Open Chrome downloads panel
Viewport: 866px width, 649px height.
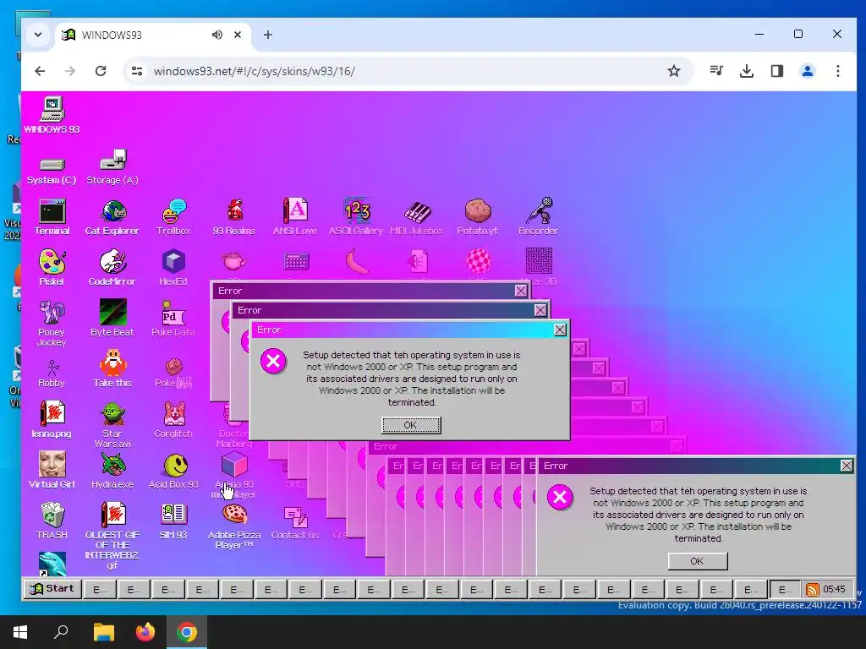(x=747, y=71)
